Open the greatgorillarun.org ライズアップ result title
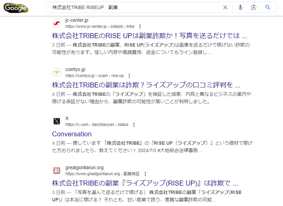This screenshot has width=283, height=206. coord(145,183)
